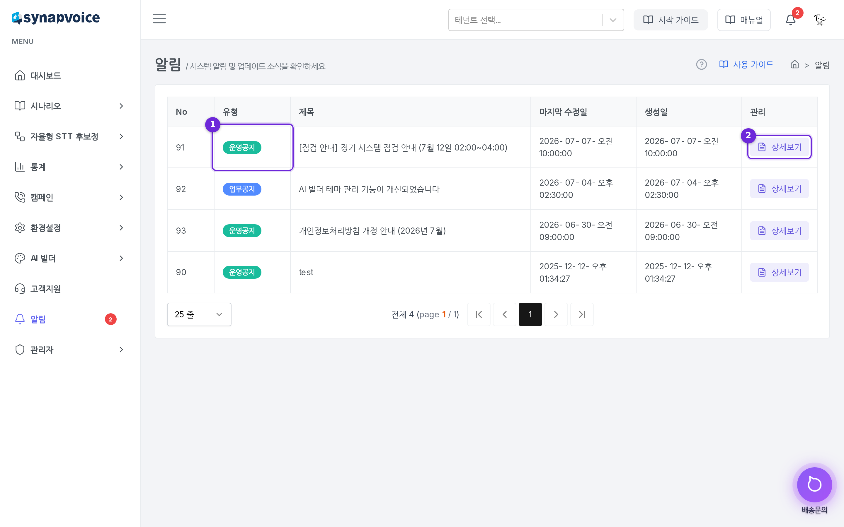Screen dimensions: 844x527
Task: Expand the AI 빌더 chevron
Action: pos(121,258)
